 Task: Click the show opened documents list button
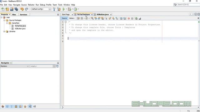196,14
